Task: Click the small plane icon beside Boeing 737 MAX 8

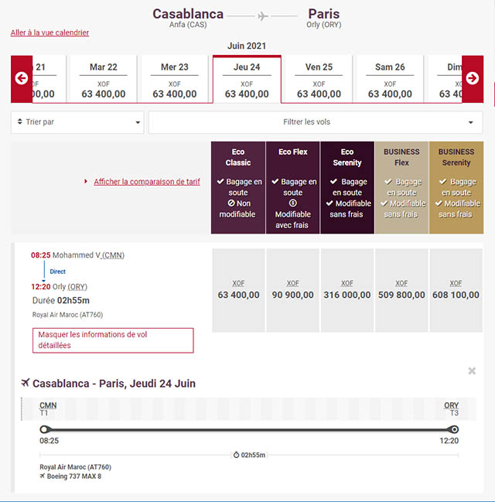Action: [43, 476]
